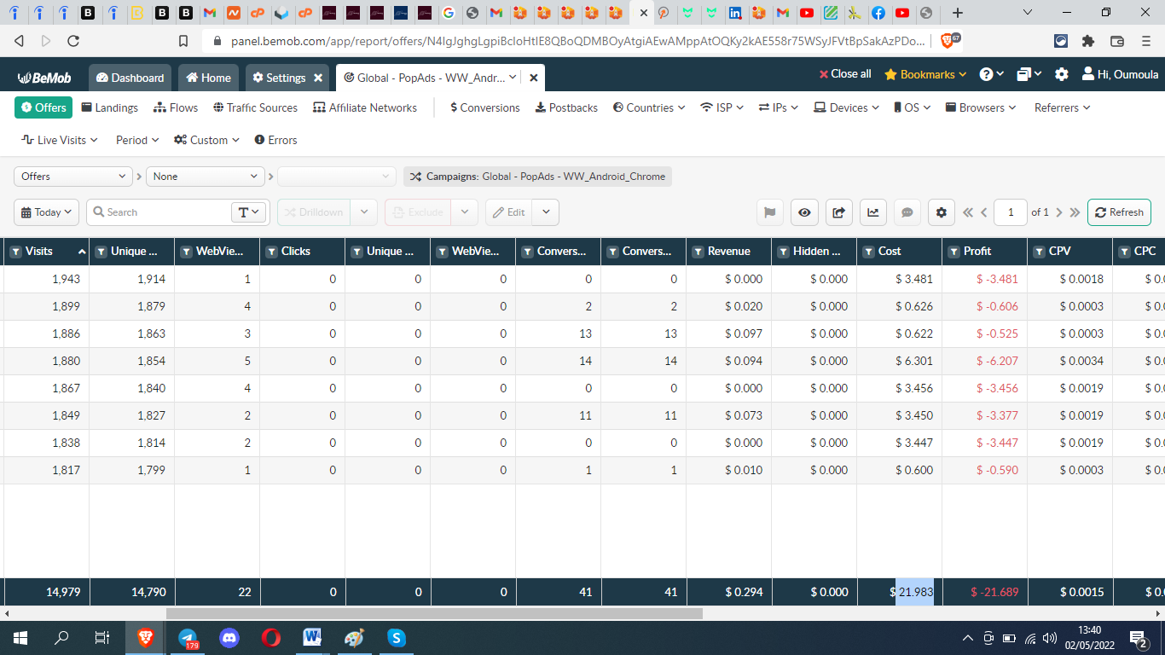Expand the Today date range dropdown
1165x655 pixels.
tap(47, 212)
